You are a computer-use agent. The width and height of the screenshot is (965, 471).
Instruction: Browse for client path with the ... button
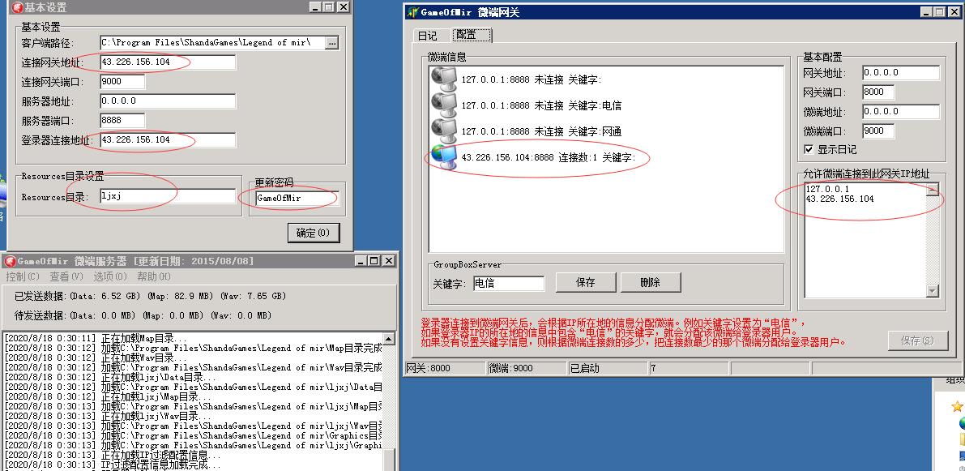(x=331, y=42)
